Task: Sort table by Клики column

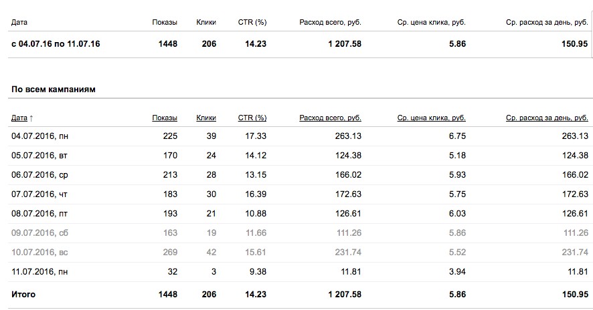Action: (x=206, y=118)
